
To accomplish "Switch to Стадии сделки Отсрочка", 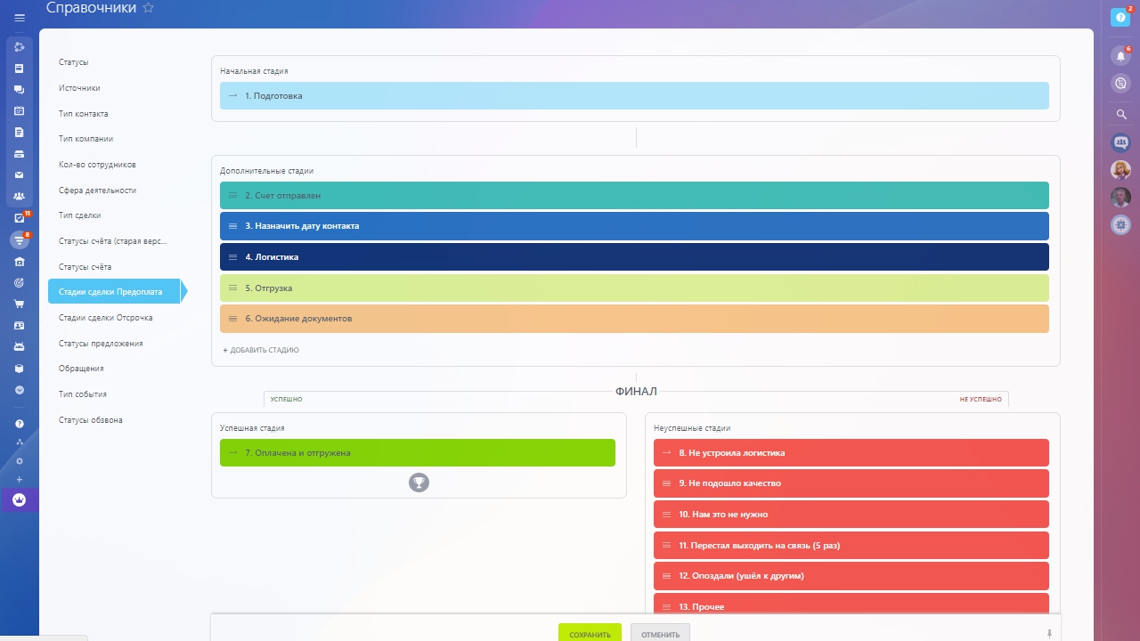I will [x=105, y=318].
